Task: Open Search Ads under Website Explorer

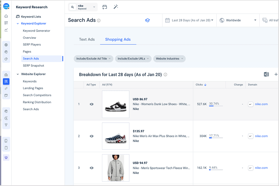Action: click(x=31, y=109)
